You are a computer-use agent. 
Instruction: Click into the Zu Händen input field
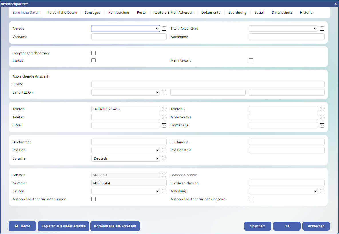pos(287,142)
